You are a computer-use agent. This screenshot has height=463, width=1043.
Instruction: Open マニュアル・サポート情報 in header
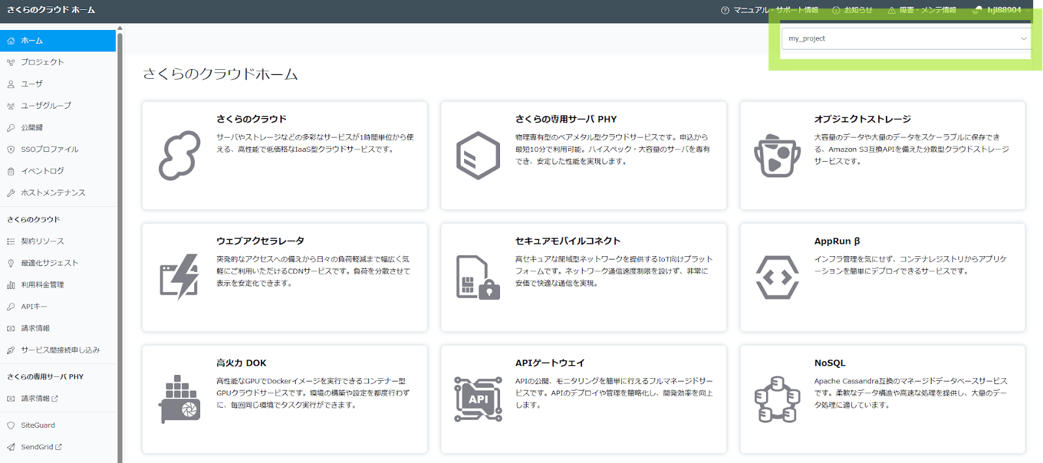click(770, 10)
